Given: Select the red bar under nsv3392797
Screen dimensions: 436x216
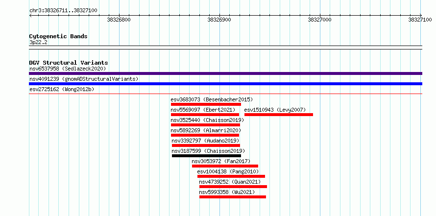Looking at the screenshot, I should point(206,145).
